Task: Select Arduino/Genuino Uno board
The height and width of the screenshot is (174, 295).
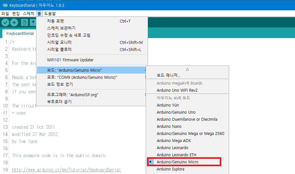Action: 187,112
